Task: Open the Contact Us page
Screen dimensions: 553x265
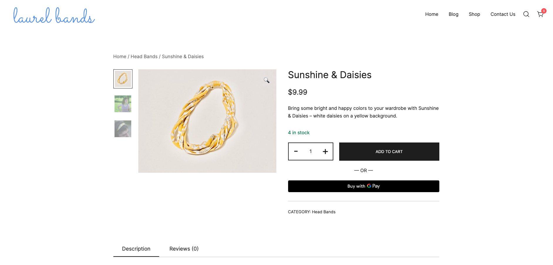Action: tap(502, 14)
